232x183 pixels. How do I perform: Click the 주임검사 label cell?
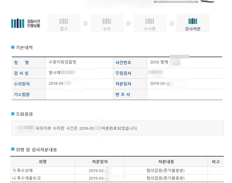pos(130,73)
